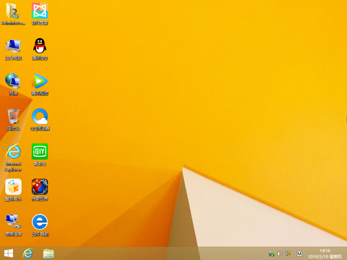Click the 网络 (Network) desktop icon

tap(13, 81)
